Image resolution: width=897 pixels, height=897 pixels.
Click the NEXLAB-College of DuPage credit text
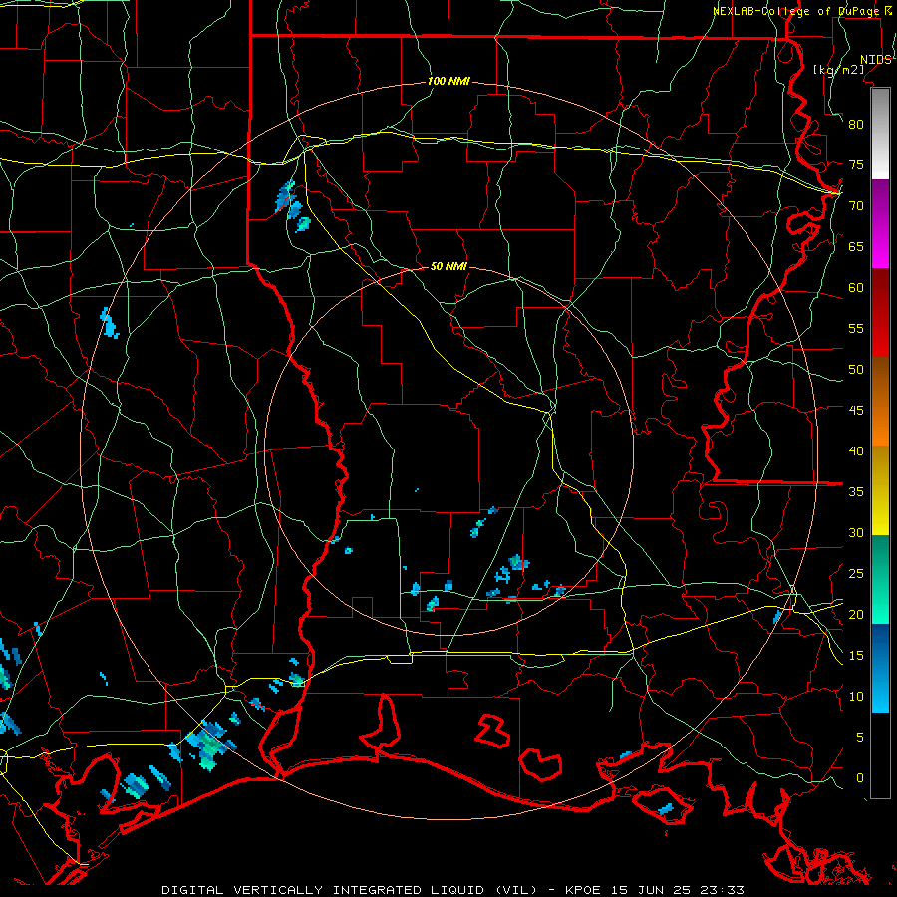tap(795, 11)
